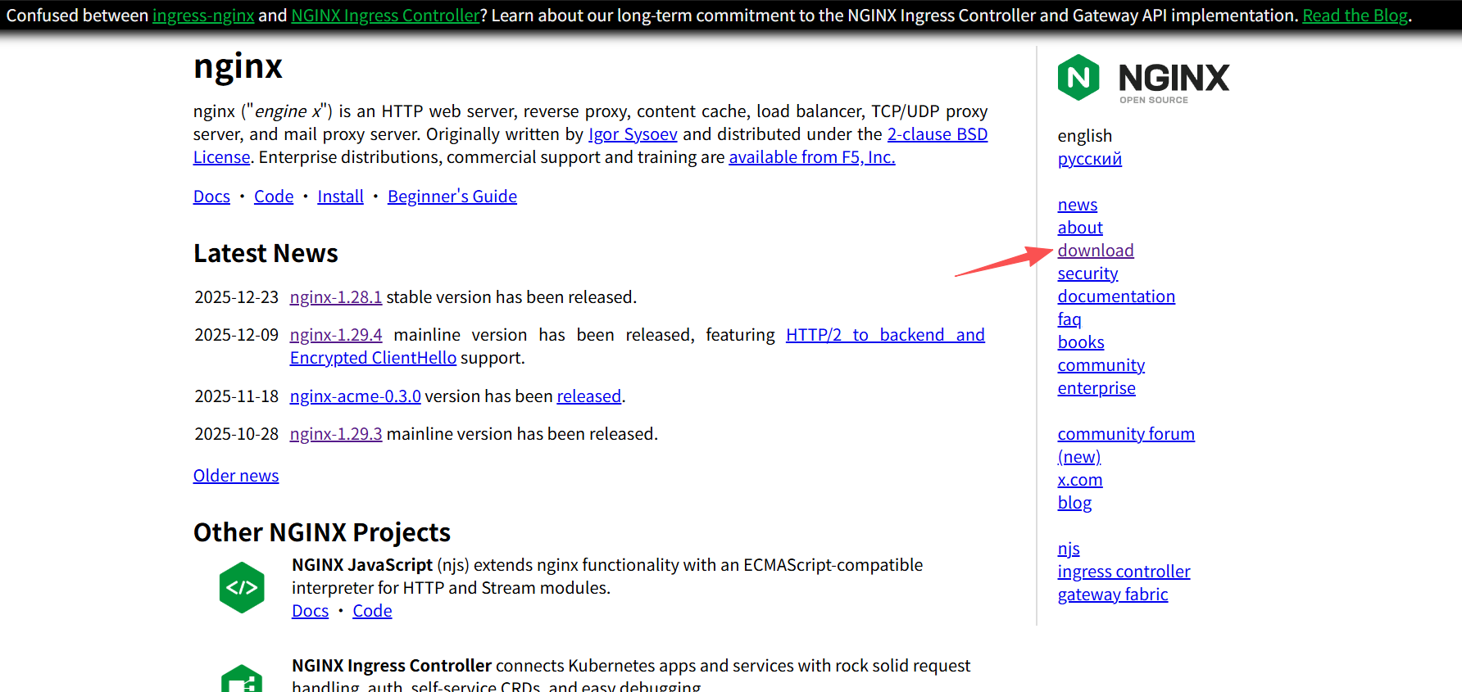Open the njs sidebar link
Screen dimensions: 1462x692
(x=1069, y=549)
